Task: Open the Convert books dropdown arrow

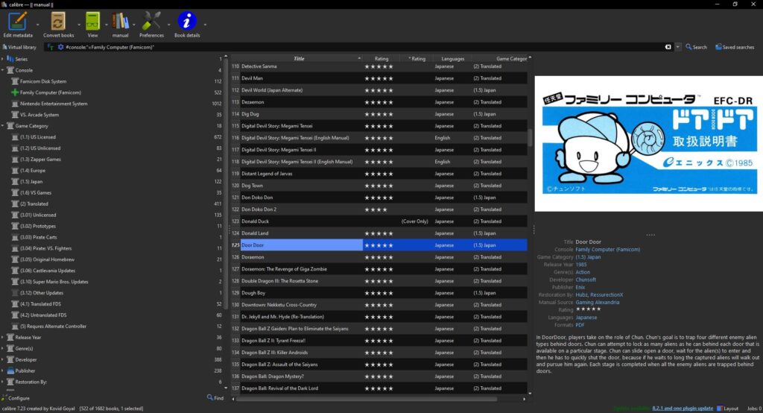Action: (x=79, y=25)
